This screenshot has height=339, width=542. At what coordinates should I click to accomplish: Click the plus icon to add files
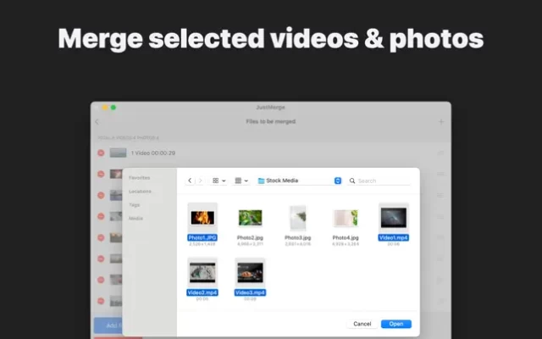(x=441, y=122)
